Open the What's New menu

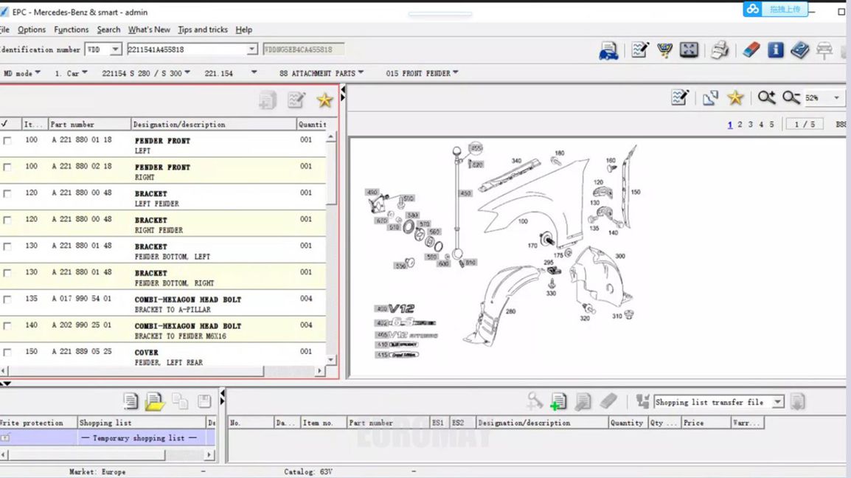coord(149,30)
